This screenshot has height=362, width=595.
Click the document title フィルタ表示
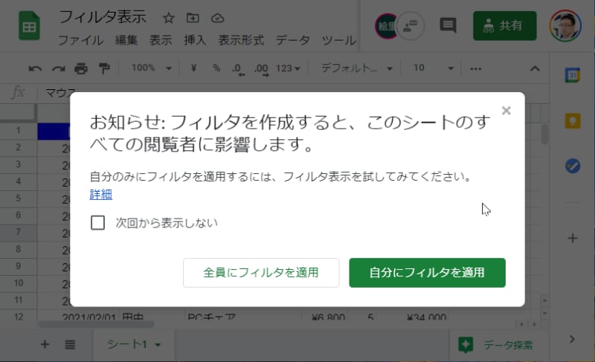point(103,17)
